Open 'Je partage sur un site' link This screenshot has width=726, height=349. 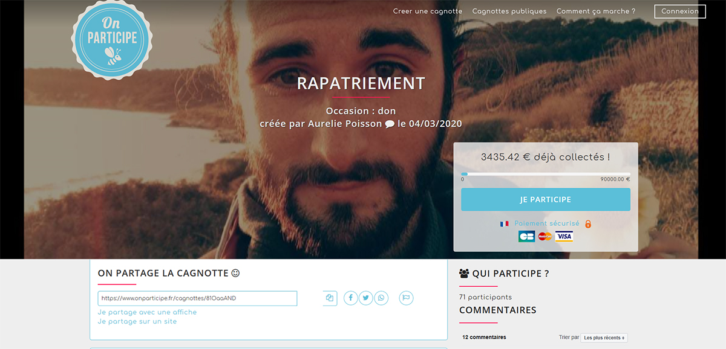click(137, 322)
